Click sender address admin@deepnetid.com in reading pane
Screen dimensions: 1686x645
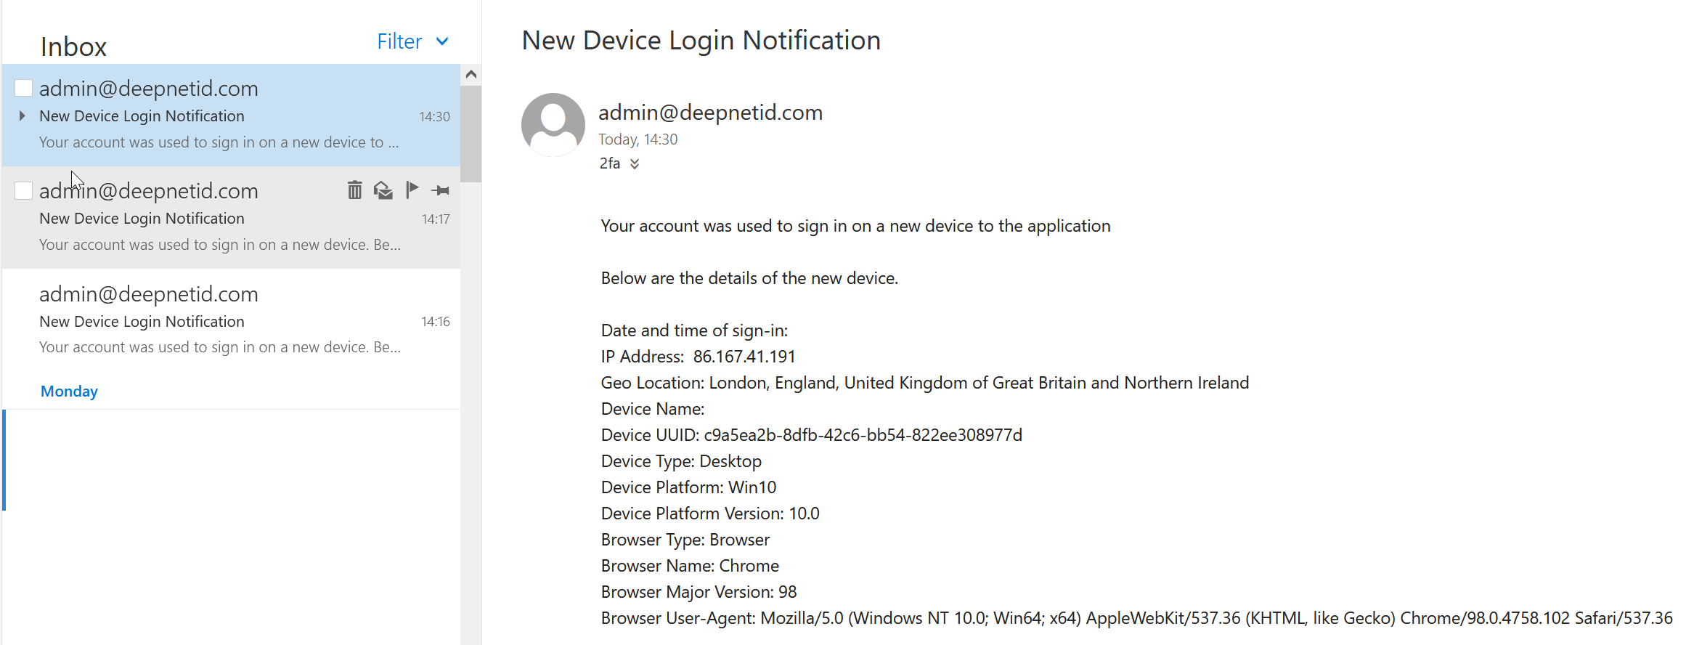click(x=710, y=113)
